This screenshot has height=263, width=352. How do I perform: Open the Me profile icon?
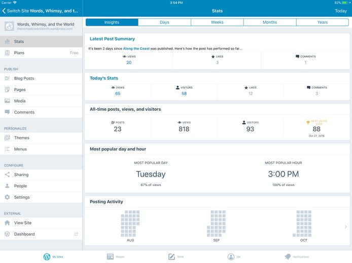[231, 257]
